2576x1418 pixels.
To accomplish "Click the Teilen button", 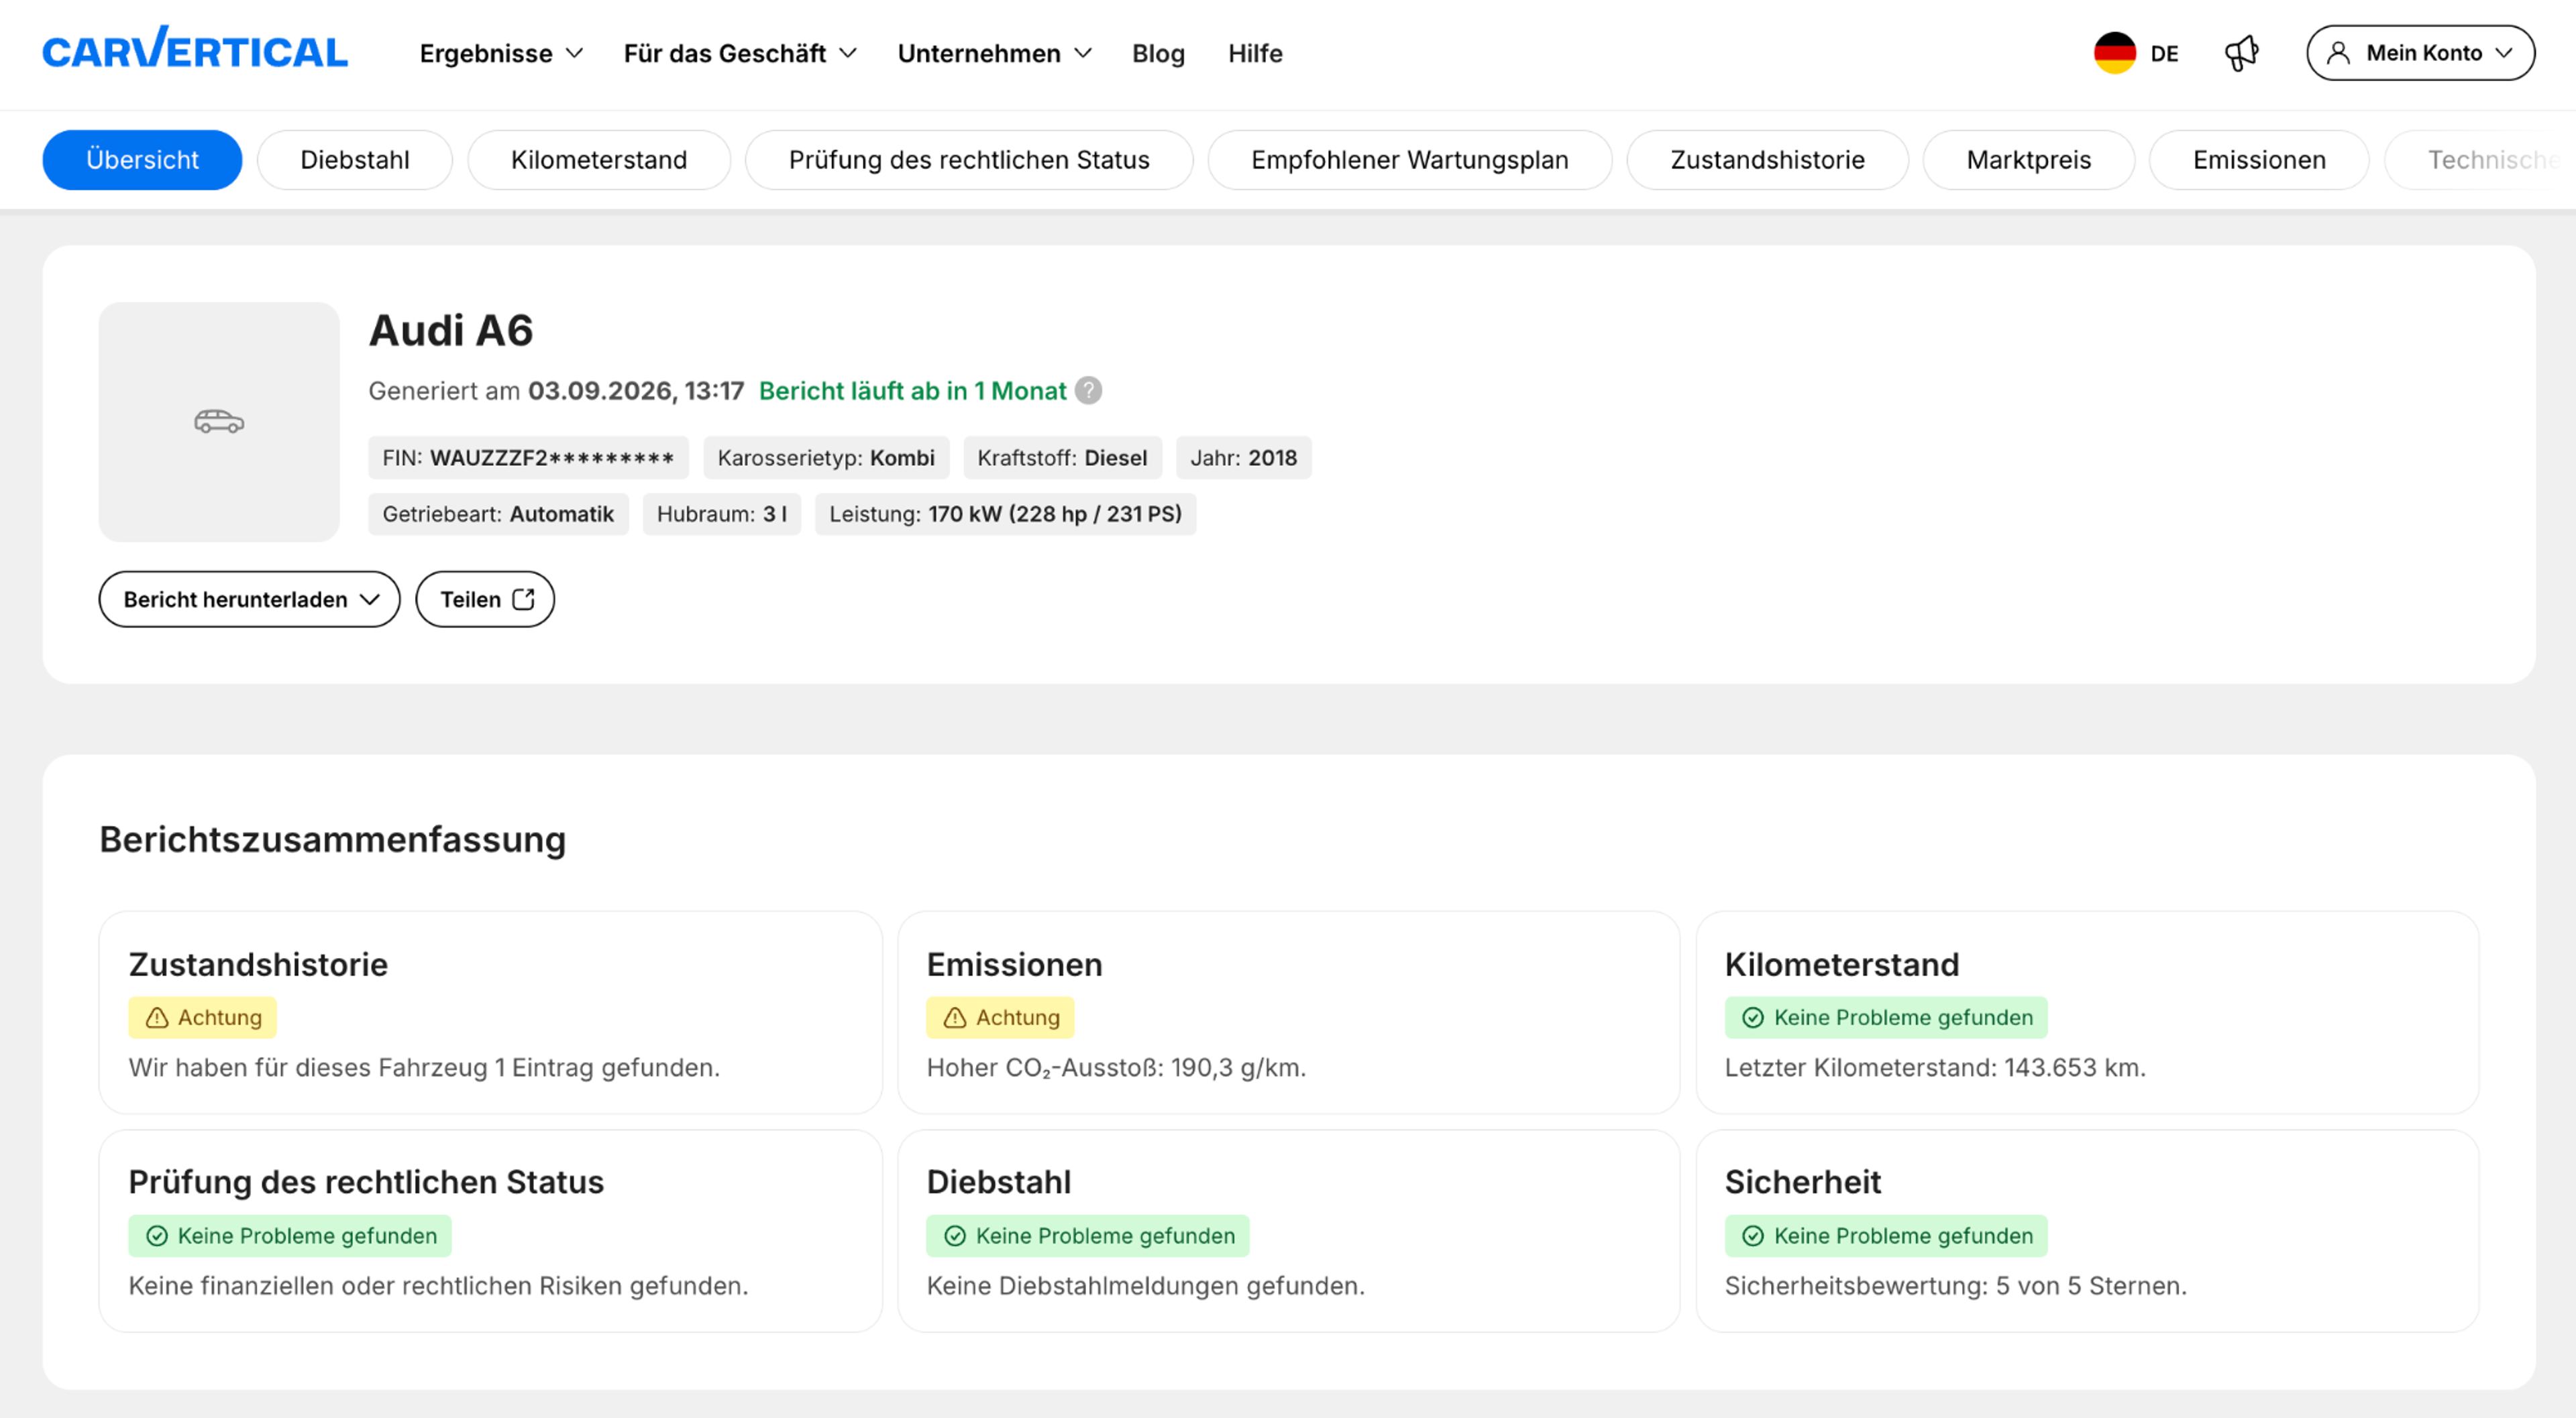I will (485, 599).
